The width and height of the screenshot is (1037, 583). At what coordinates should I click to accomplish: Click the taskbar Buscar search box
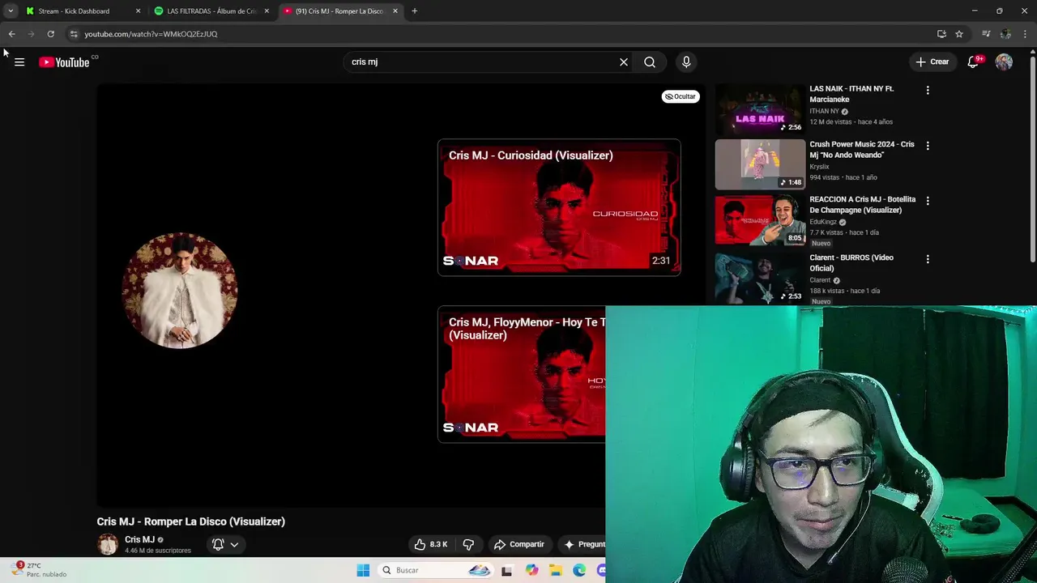coord(436,570)
